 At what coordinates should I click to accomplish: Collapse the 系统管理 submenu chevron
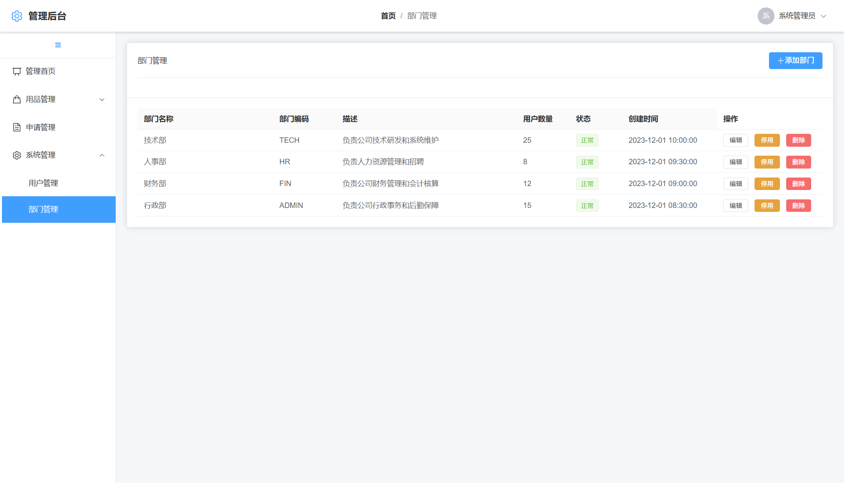tap(102, 156)
